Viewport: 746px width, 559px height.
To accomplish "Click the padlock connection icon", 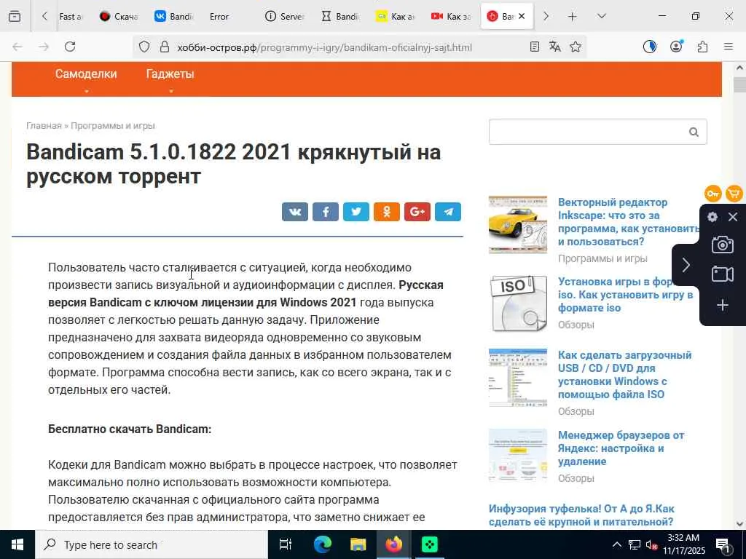I will 165,47.
